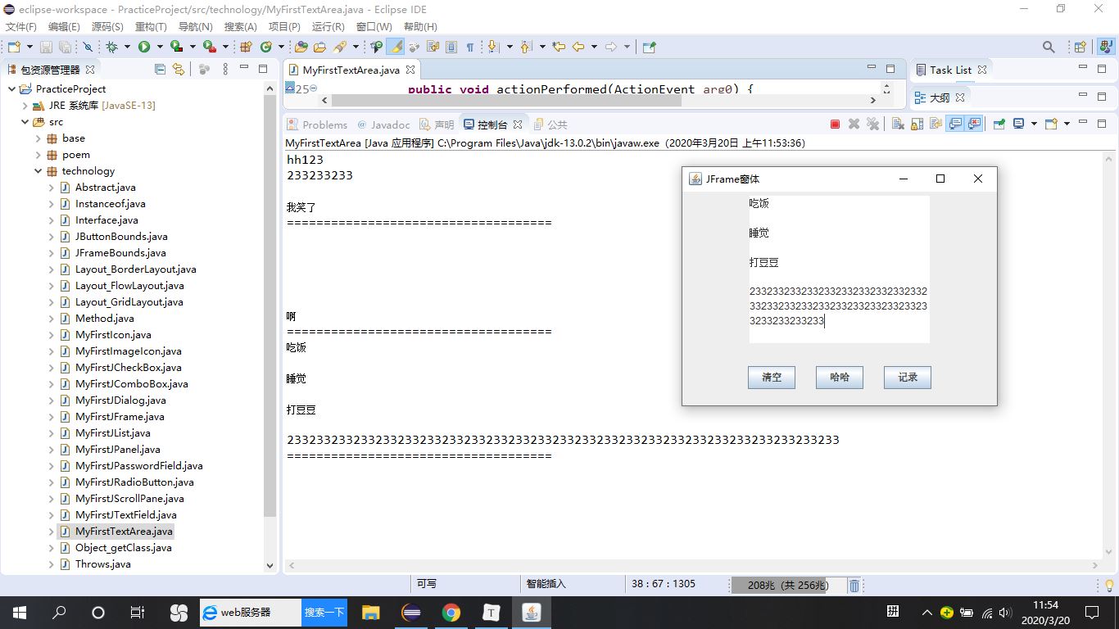Toggle Scroll Lock in the console
The height and width of the screenshot is (629, 1119).
click(x=917, y=124)
